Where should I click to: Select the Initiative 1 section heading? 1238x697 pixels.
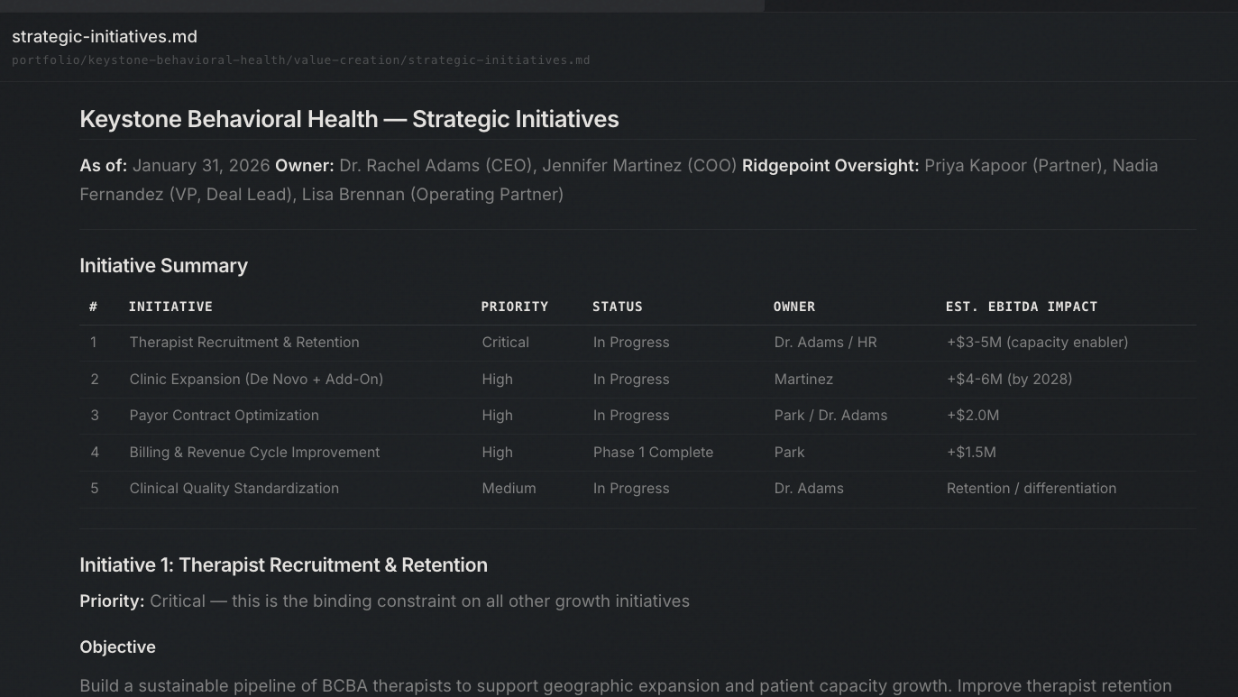283,564
